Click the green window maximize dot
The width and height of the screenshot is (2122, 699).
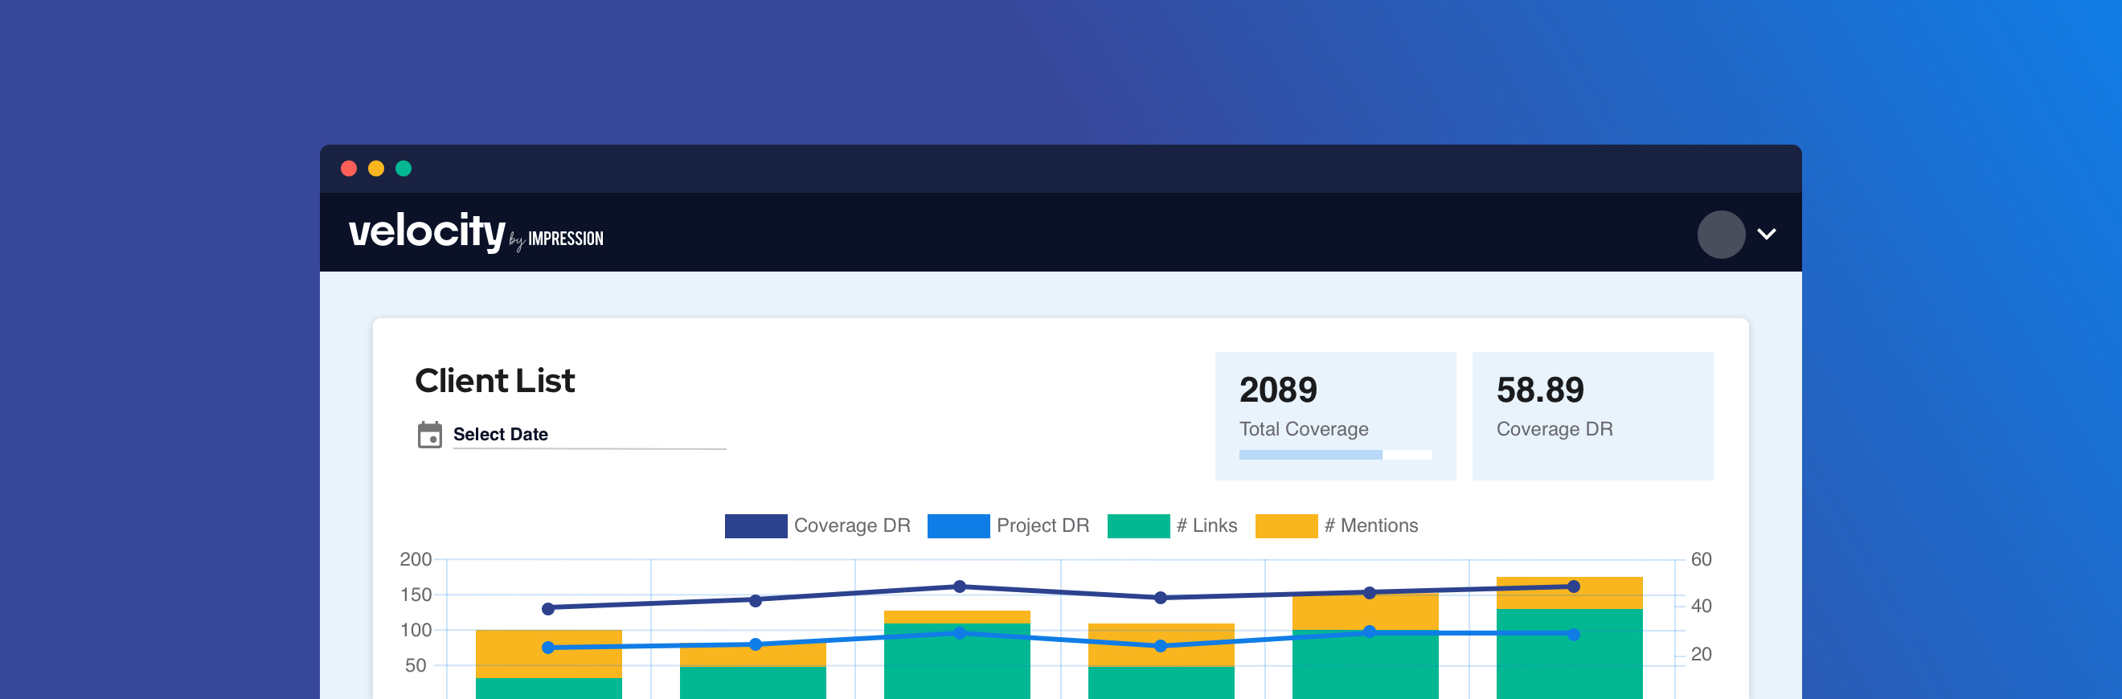coord(403,169)
